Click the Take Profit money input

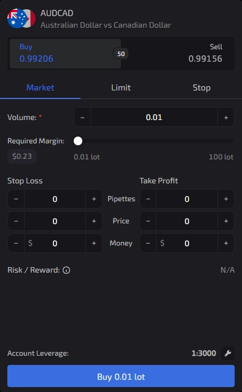pos(187,243)
